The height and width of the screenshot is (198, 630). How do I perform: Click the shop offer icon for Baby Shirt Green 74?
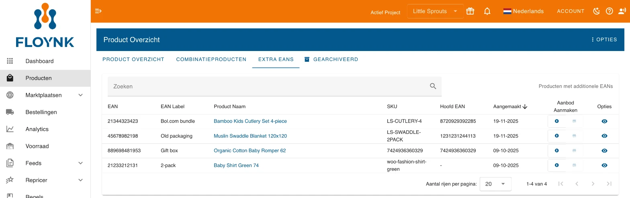pyautogui.click(x=574, y=165)
